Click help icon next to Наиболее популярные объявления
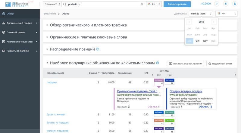The width and height of the screenshot is (241, 133). 158,63
